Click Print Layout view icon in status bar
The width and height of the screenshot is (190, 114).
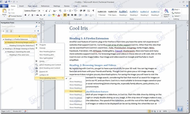[149, 111]
